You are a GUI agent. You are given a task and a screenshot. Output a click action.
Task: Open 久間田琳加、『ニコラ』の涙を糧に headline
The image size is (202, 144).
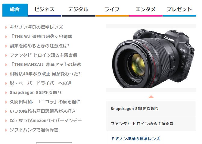click(45, 102)
